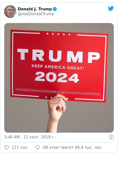The image size is (118, 177).
Task: Click the TRUMP lettering on the sign
Action: click(x=59, y=56)
